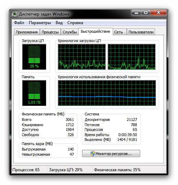Image resolution: width=178 pixels, height=185 pixels.
Task: Click the Дескрипторов value 21127
Action: point(132,120)
